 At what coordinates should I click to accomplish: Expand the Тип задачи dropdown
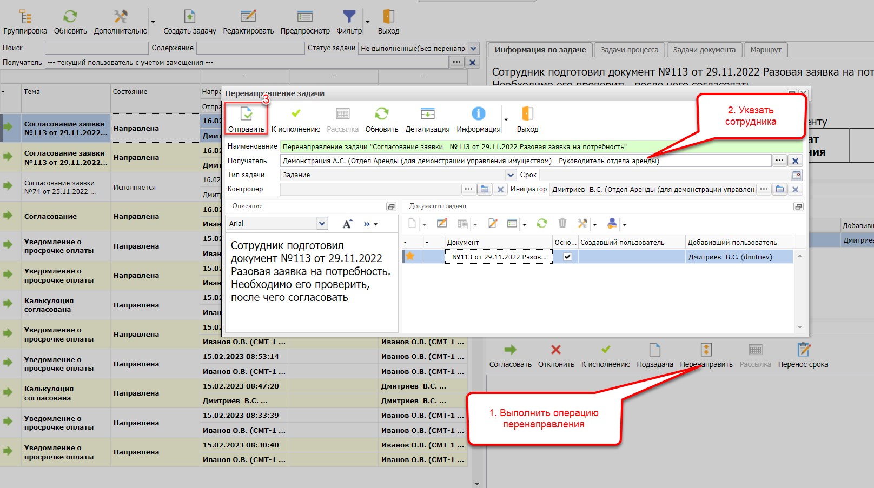click(x=511, y=175)
